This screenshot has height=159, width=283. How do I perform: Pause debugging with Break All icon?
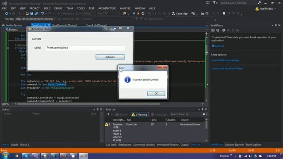tap(134, 14)
